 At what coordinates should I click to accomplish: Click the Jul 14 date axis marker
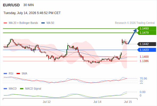tap(97, 102)
